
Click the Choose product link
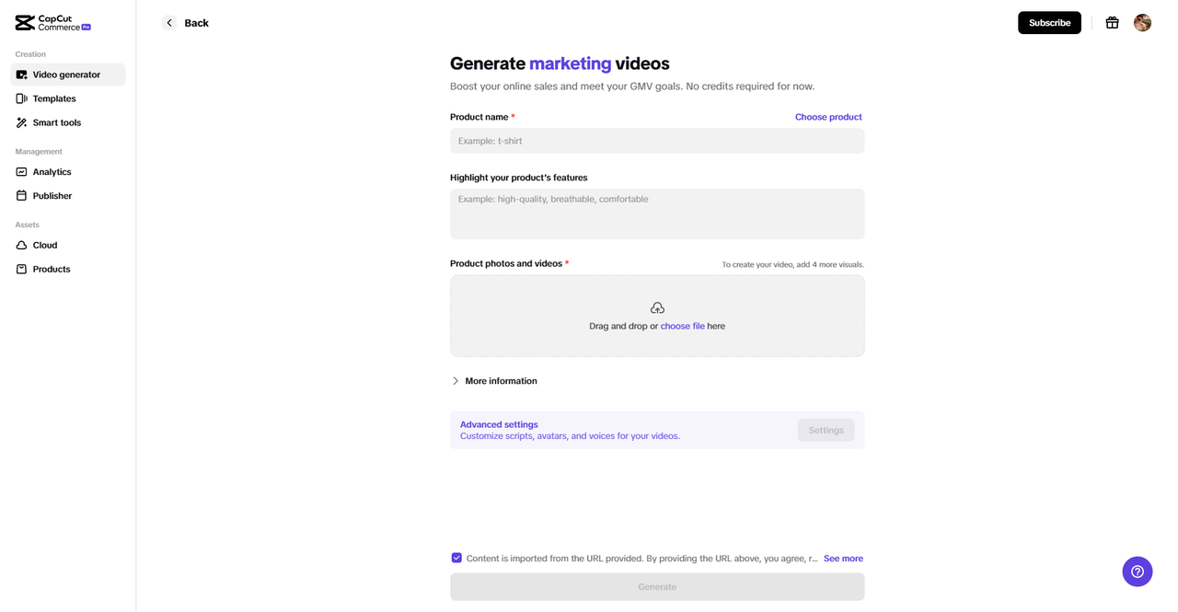point(828,117)
